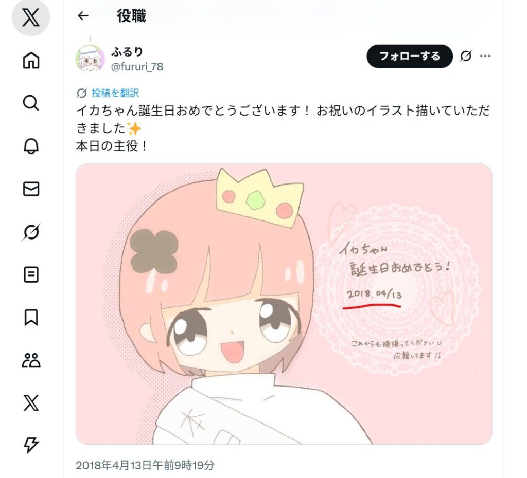The height and width of the screenshot is (478, 527).
Task: Open Notifications bell icon
Action: [31, 146]
